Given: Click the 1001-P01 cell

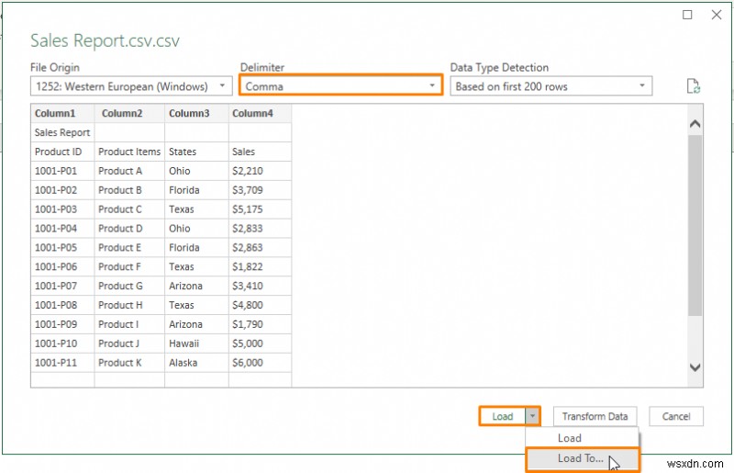Looking at the screenshot, I should point(62,171).
